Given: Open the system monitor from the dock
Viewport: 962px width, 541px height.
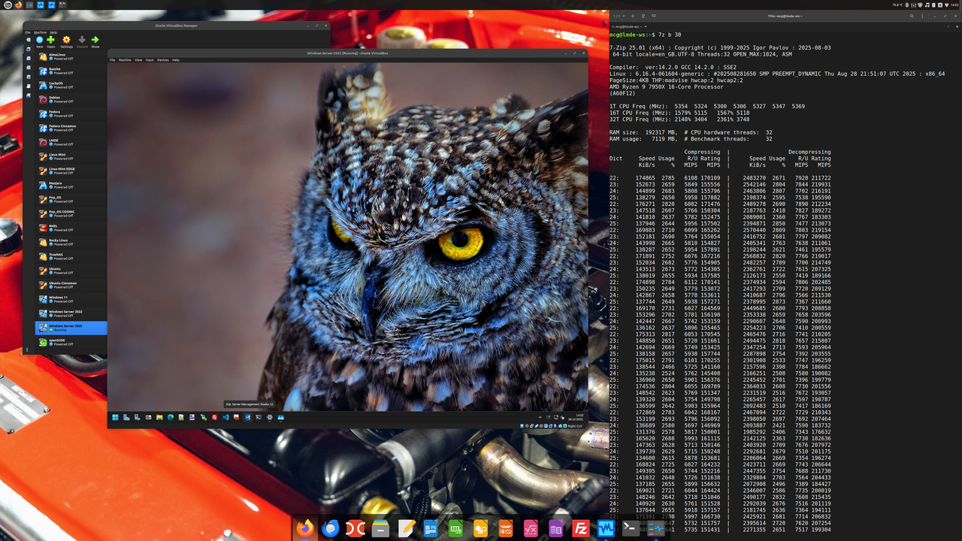Looking at the screenshot, I should [x=656, y=528].
